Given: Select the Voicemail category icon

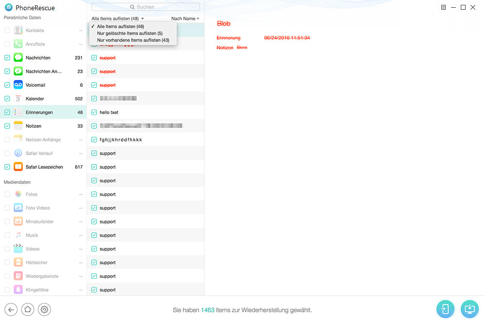Looking at the screenshot, I should click(18, 85).
